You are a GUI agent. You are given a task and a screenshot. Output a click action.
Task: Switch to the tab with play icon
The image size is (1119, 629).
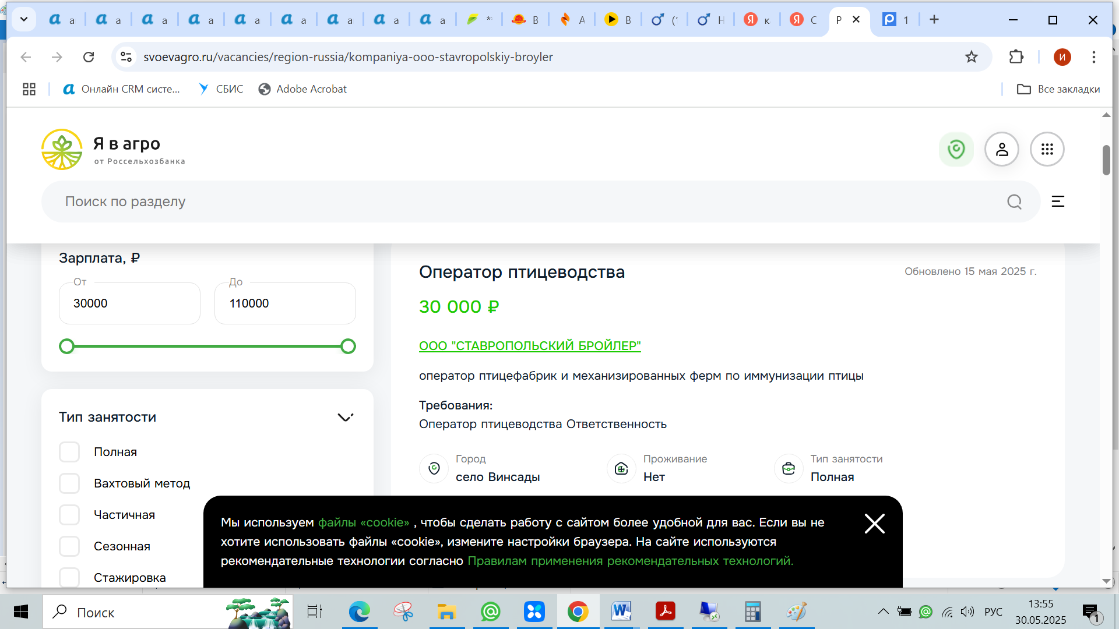pyautogui.click(x=618, y=20)
